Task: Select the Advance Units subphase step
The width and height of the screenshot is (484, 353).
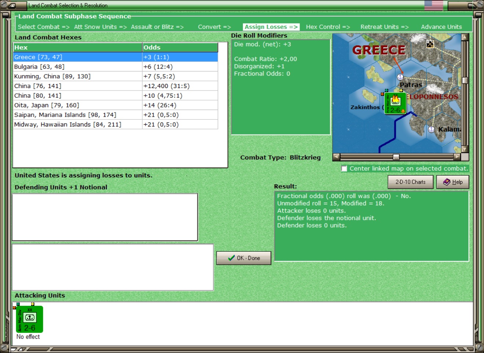Action: (x=441, y=27)
